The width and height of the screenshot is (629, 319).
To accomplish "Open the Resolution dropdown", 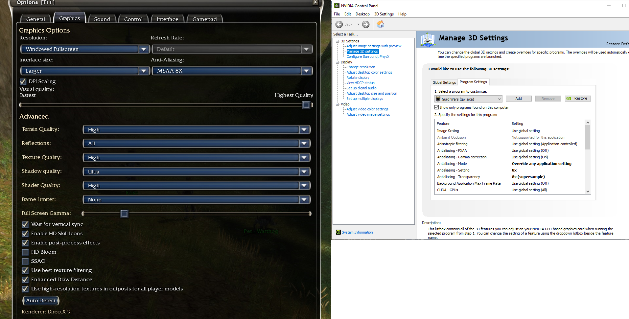I will tap(85, 49).
